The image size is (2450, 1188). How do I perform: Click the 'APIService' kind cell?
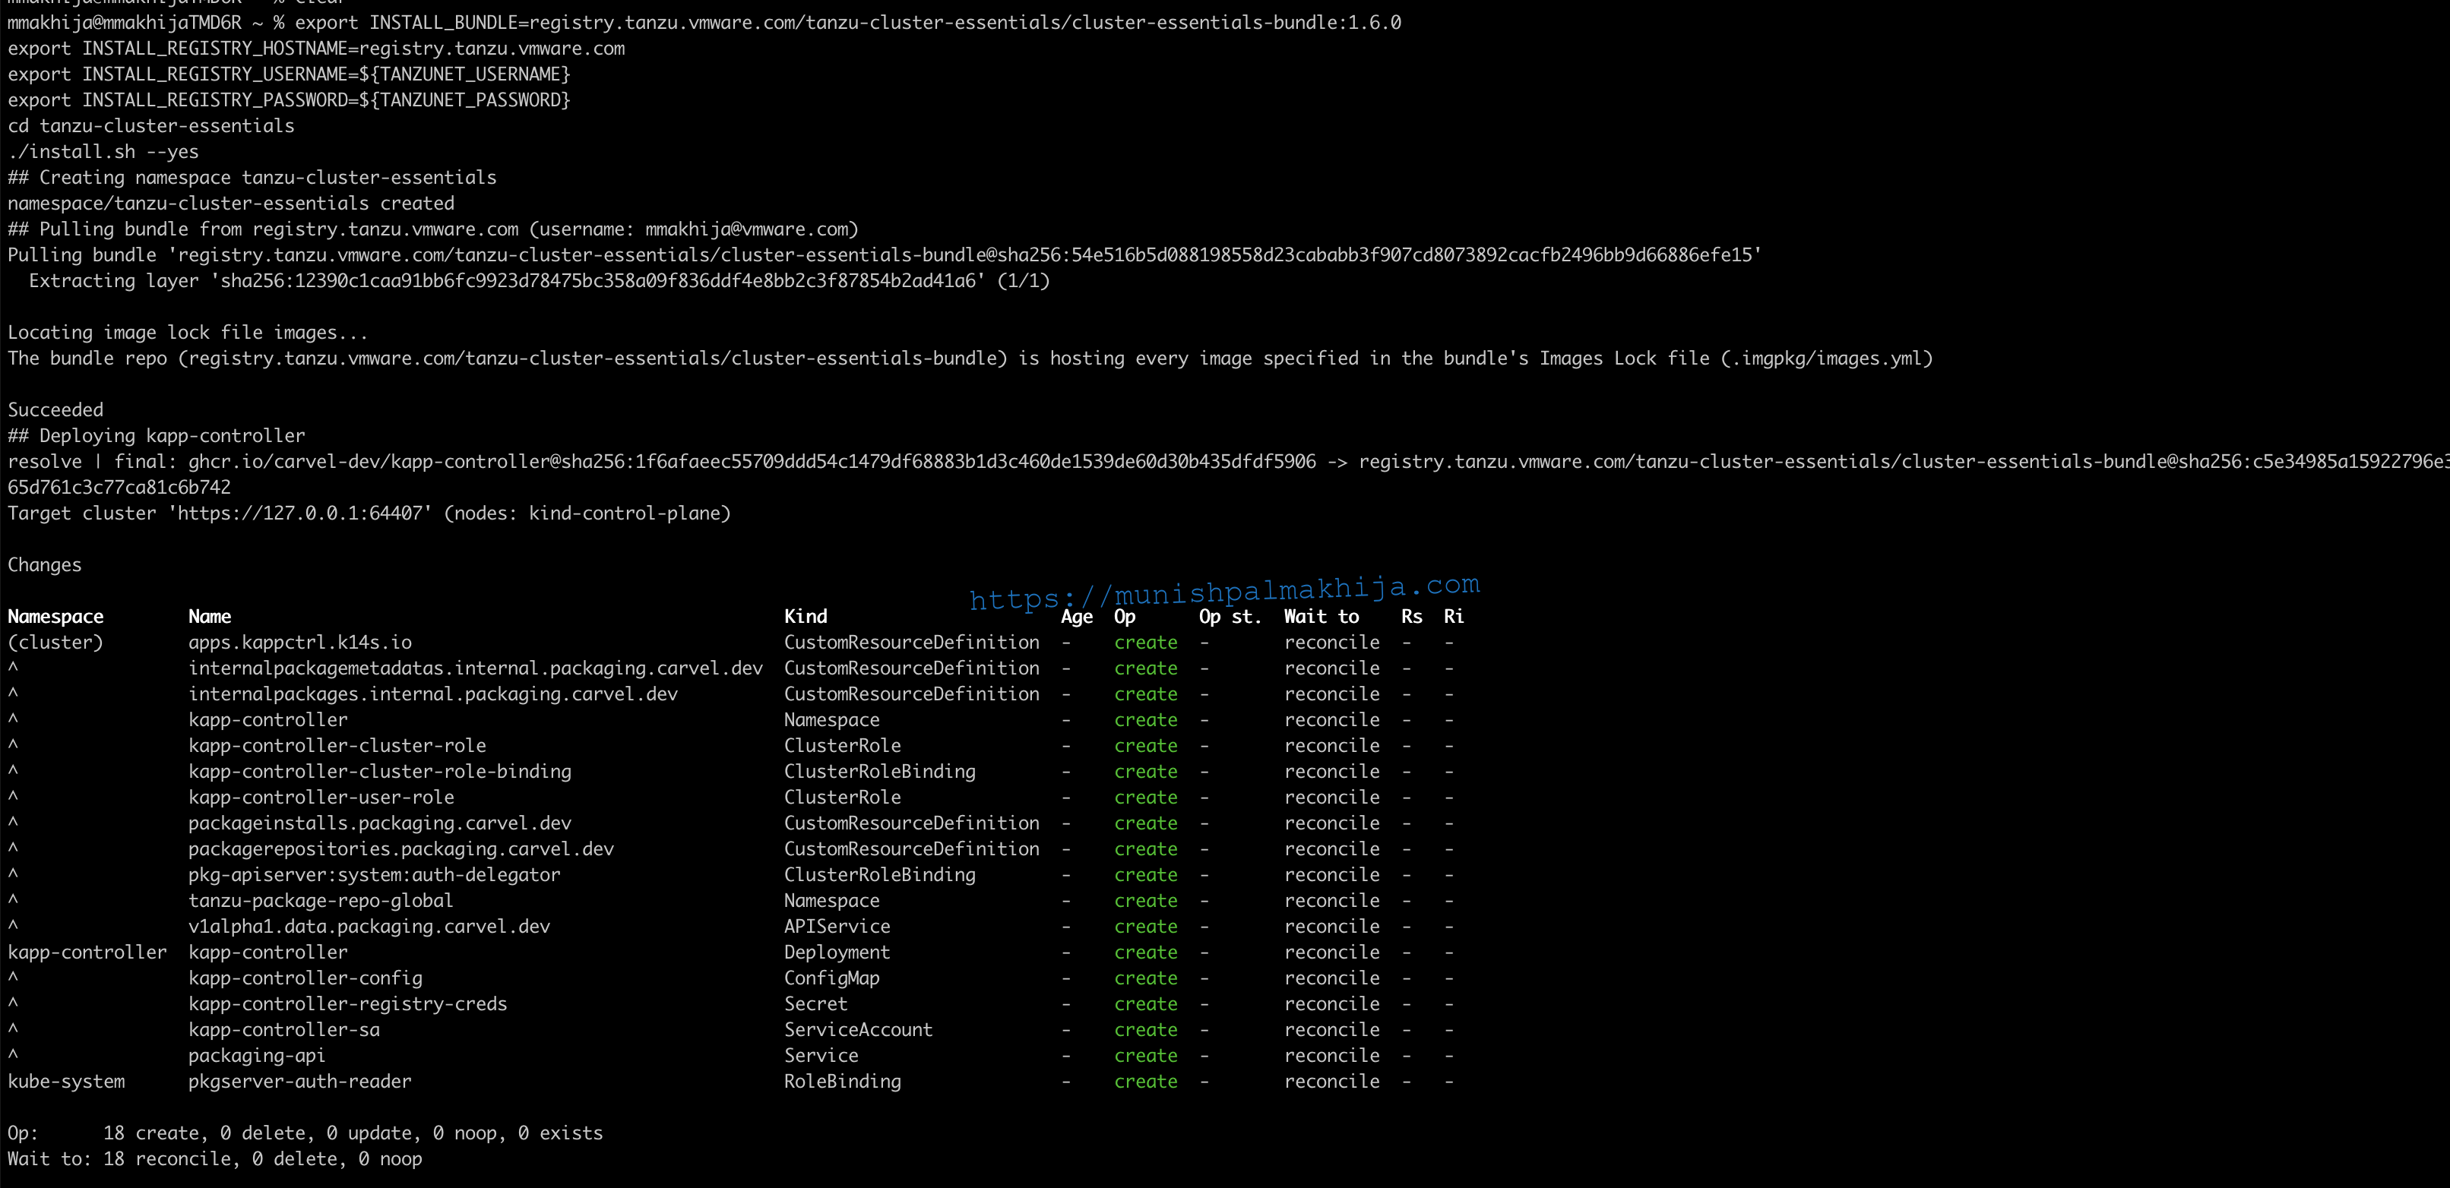point(837,927)
